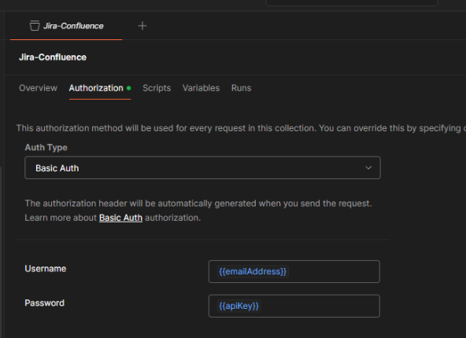Open the Variables tab

[201, 88]
